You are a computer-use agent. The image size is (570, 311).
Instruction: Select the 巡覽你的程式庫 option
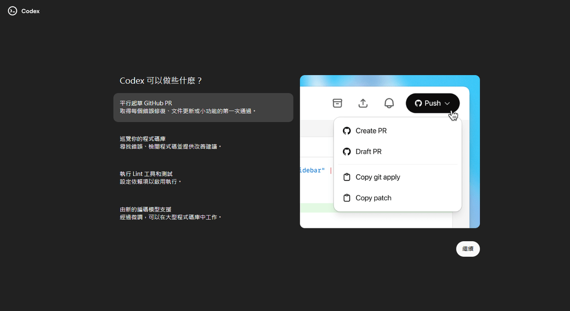pyautogui.click(x=203, y=142)
